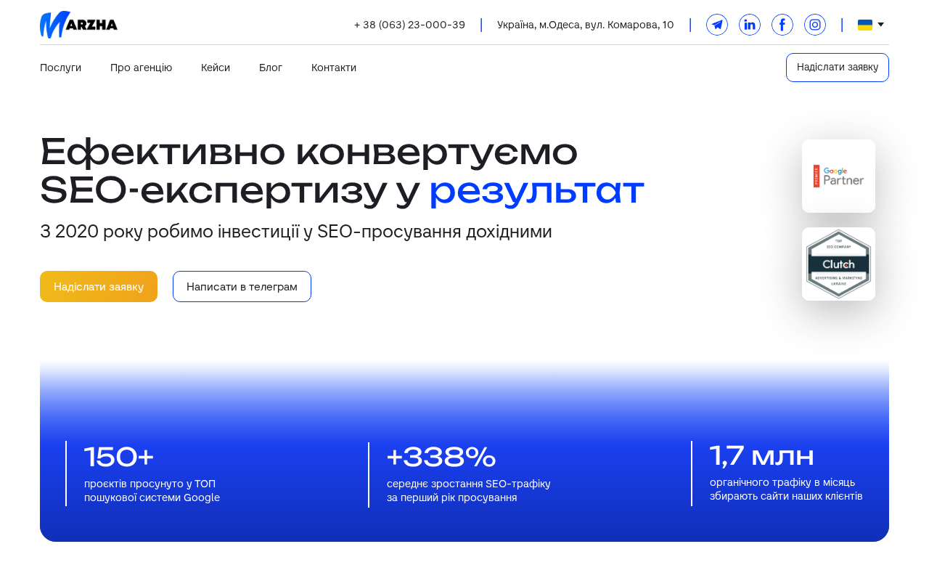Open the Послуги menu item
The height and width of the screenshot is (581, 929).
60,68
